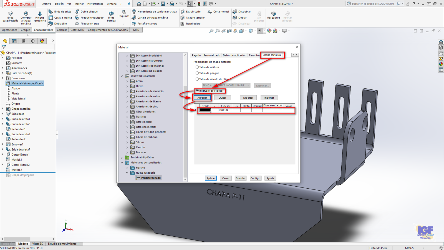Screen dimensions: 444x250
Task: Select the Intervalo de espesor radio button
Action: coord(197,91)
